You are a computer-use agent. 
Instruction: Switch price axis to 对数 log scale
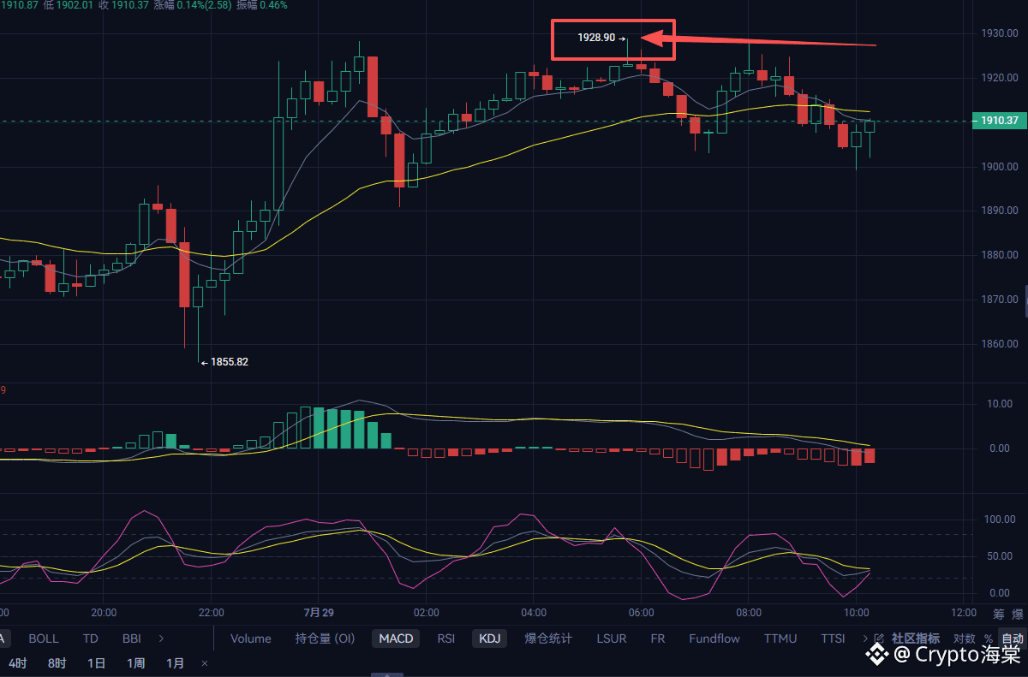pos(964,638)
